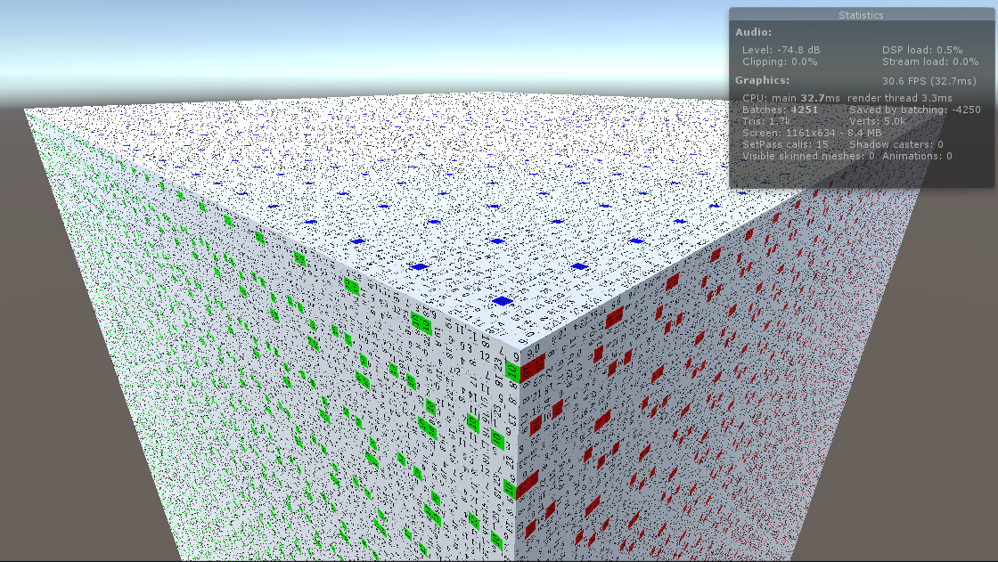Select the 30.6 FPS readout

point(929,81)
